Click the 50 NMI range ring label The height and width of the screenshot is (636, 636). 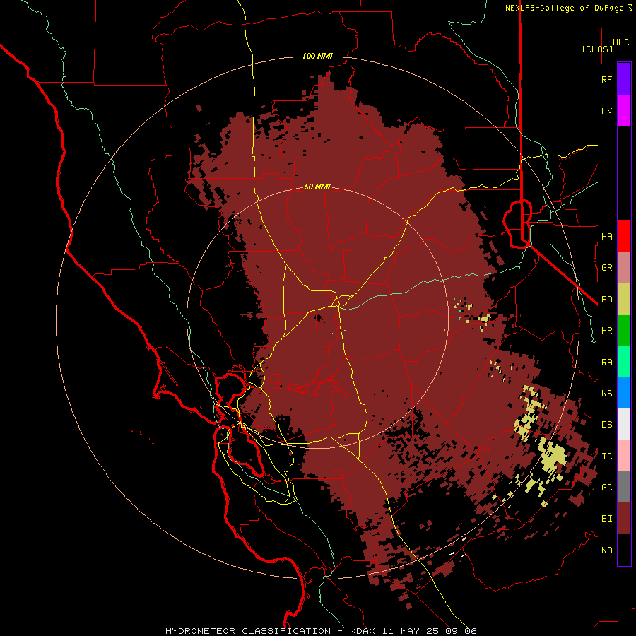(317, 187)
